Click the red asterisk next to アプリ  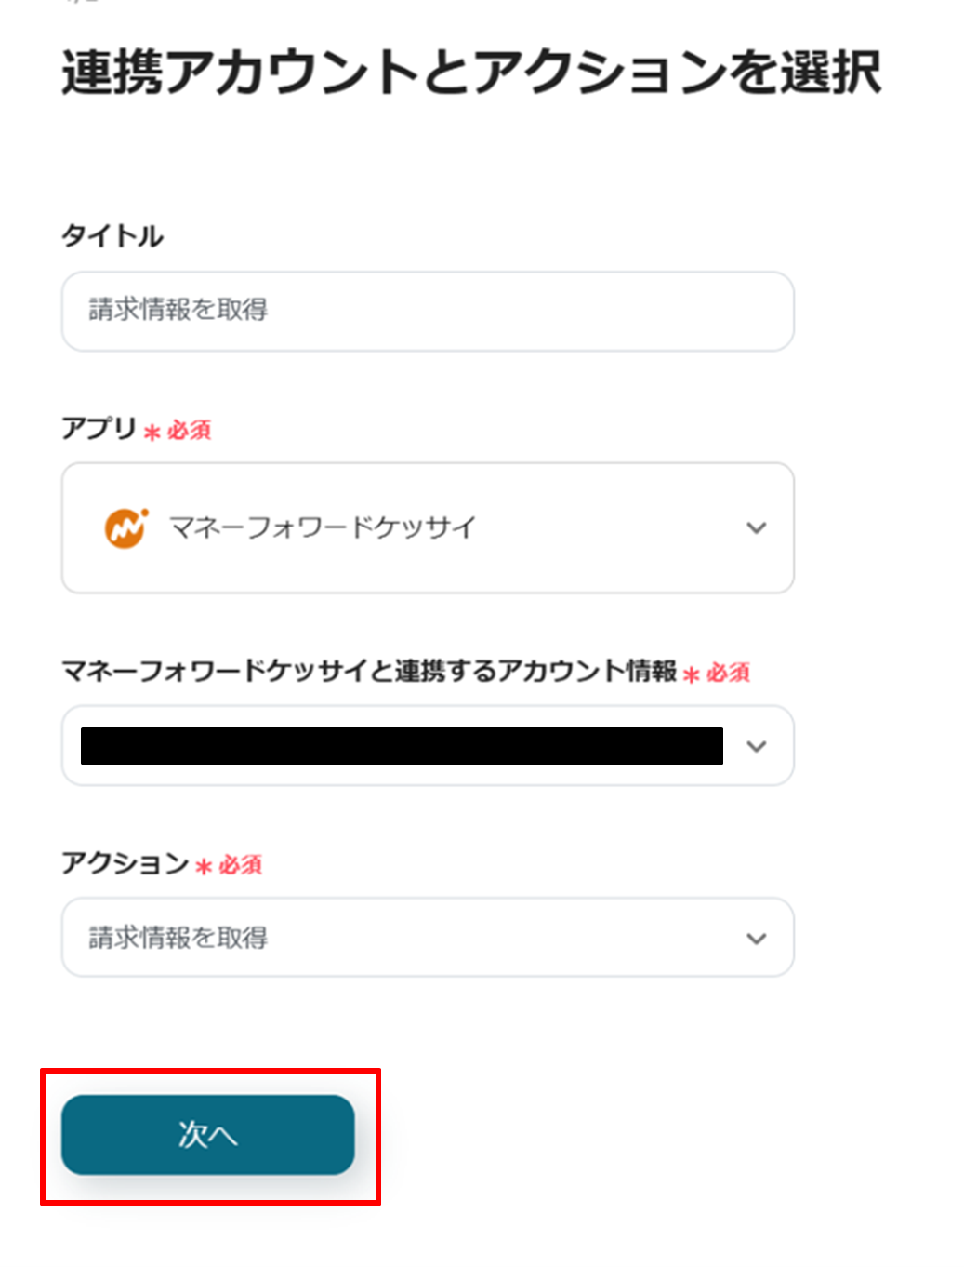152,432
